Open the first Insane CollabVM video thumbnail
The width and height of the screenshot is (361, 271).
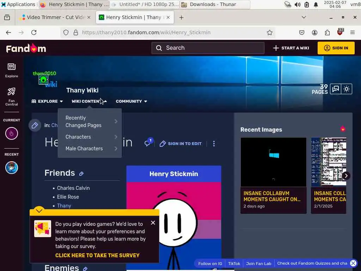(x=274, y=162)
